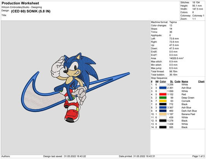Click the Left value '73.8 mm'
206x159 pixels.
pyautogui.click(x=174, y=39)
